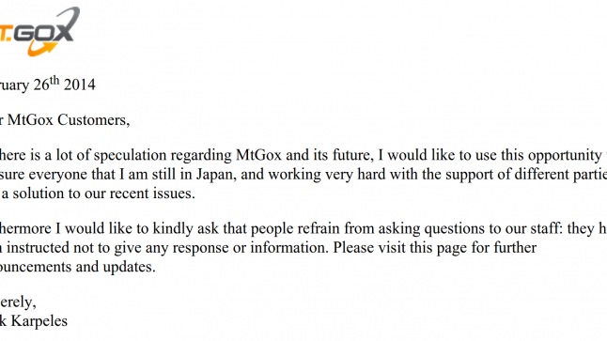
Task: Click the word "opportunity" in first paragraph
Action: (565, 156)
